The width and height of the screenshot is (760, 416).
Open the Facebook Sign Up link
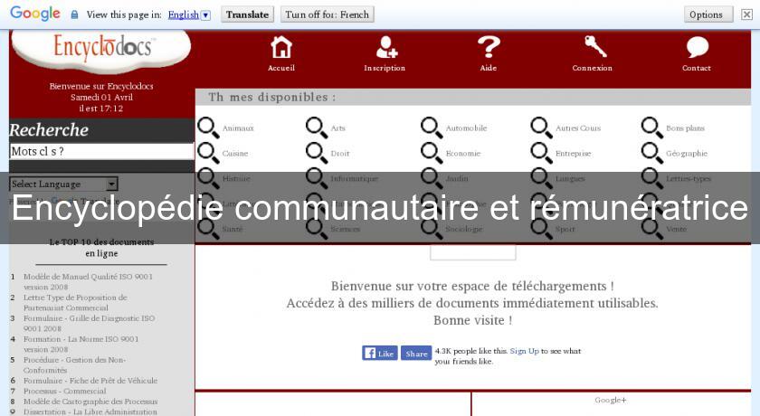(525, 351)
